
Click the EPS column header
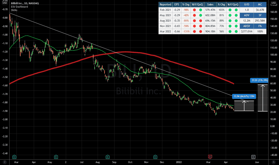click(177, 4)
